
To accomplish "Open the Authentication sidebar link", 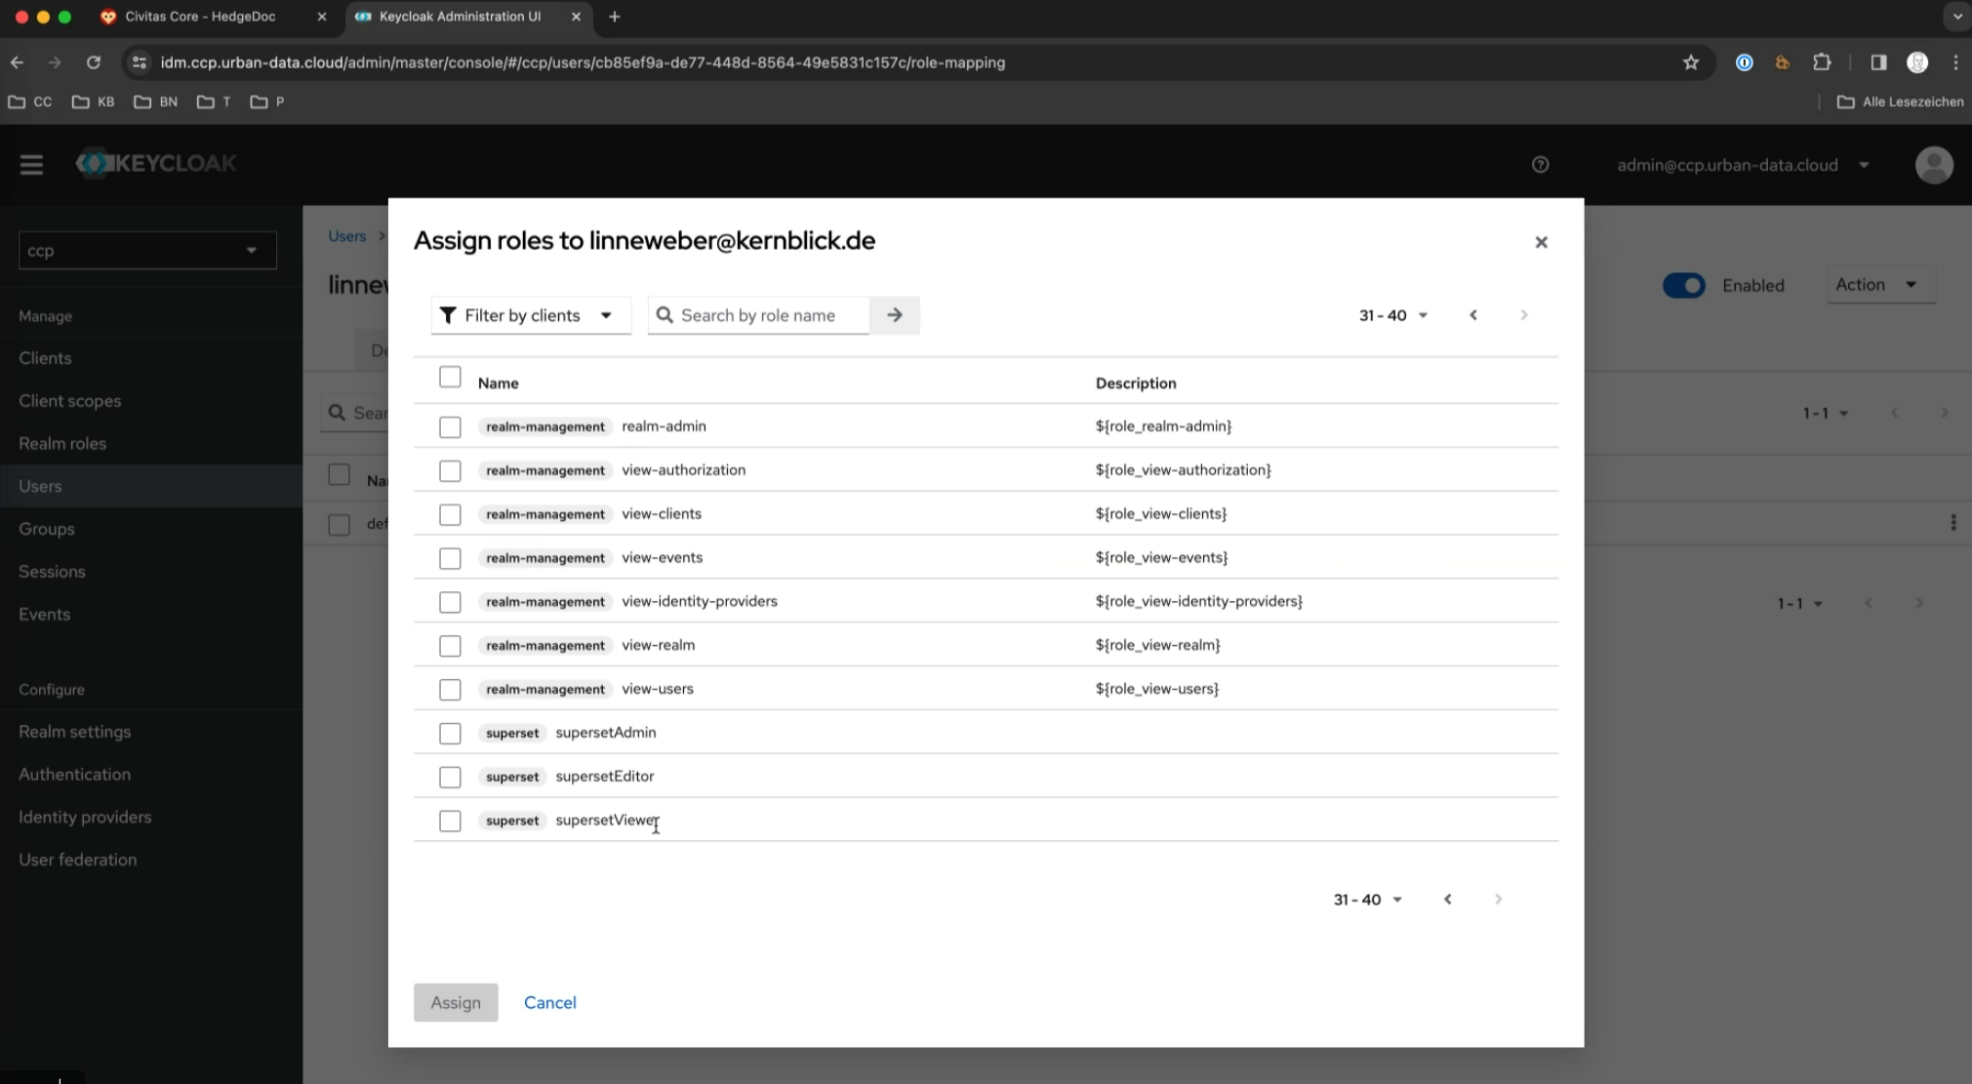I will pos(74,775).
